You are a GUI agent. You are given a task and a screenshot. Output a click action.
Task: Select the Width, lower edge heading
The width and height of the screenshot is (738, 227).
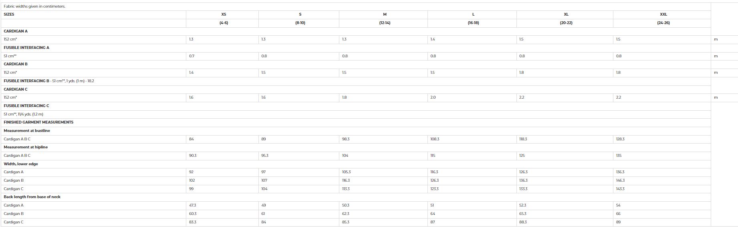(x=21, y=164)
